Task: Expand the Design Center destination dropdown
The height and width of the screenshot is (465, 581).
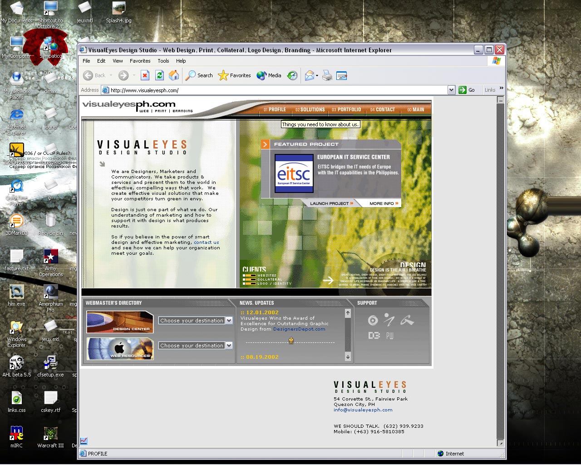Action: pyautogui.click(x=229, y=321)
